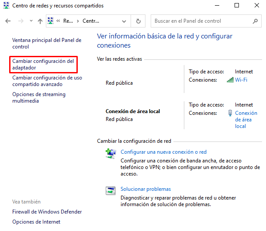This screenshot has height=231, width=266.
Task: Click Configurar una nueva conexión o red
Action: click(x=163, y=152)
